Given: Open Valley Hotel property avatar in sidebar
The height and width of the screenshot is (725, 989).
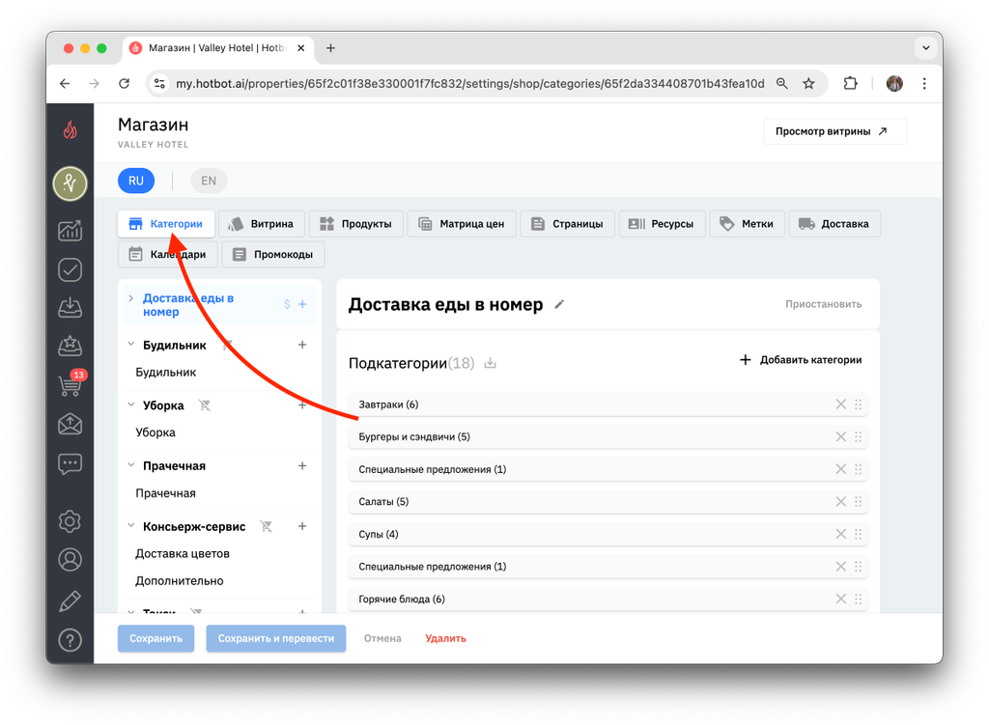Looking at the screenshot, I should 70,183.
